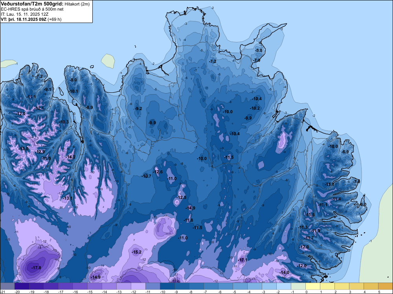Click the '-15' tick label on the color scale

point(90,292)
